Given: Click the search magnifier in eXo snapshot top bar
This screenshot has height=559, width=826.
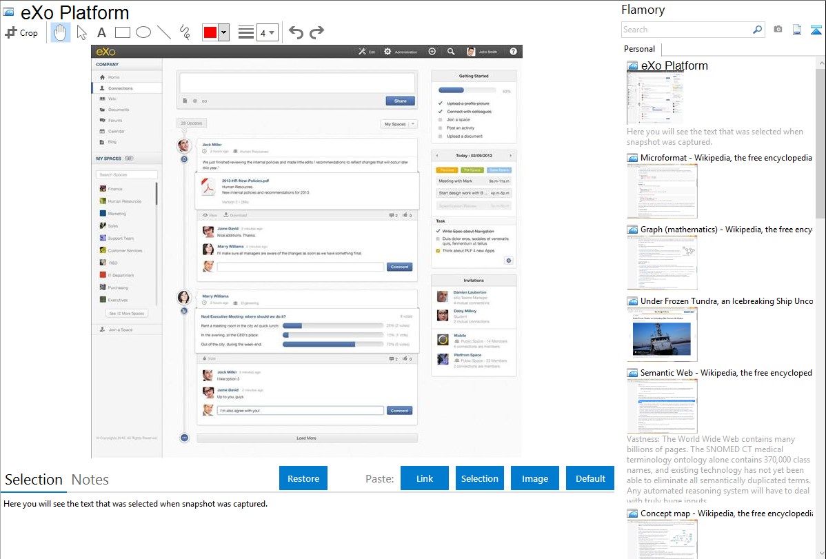Looking at the screenshot, I should click(x=451, y=52).
